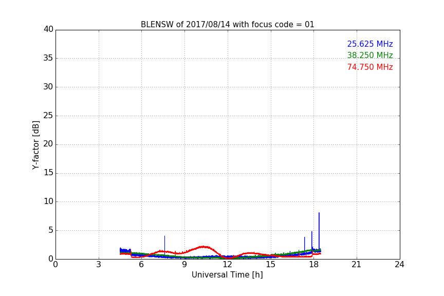Click x-axis tick label '15'
The width and height of the screenshot is (444, 296).
[270, 265]
